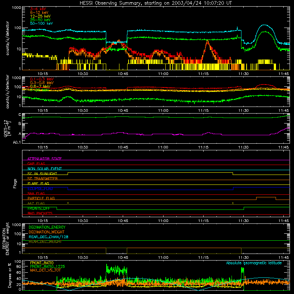This screenshot has height=294, width=294.
Task: Pick the FLARE_FLAG label
Action: [38, 183]
